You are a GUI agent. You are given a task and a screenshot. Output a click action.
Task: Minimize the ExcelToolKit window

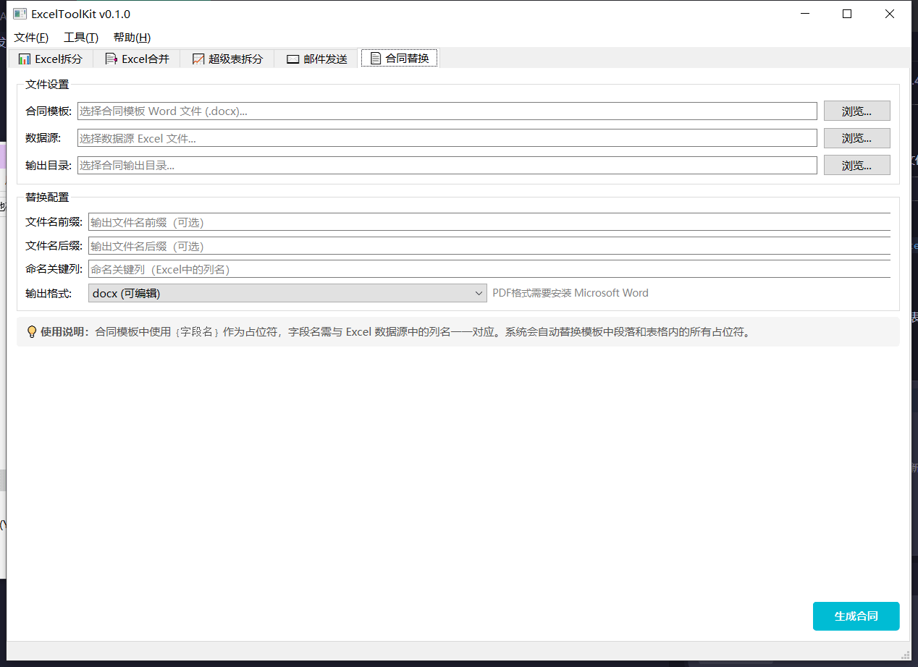coord(804,14)
